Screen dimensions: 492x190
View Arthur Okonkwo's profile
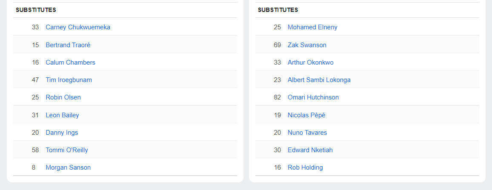click(311, 62)
